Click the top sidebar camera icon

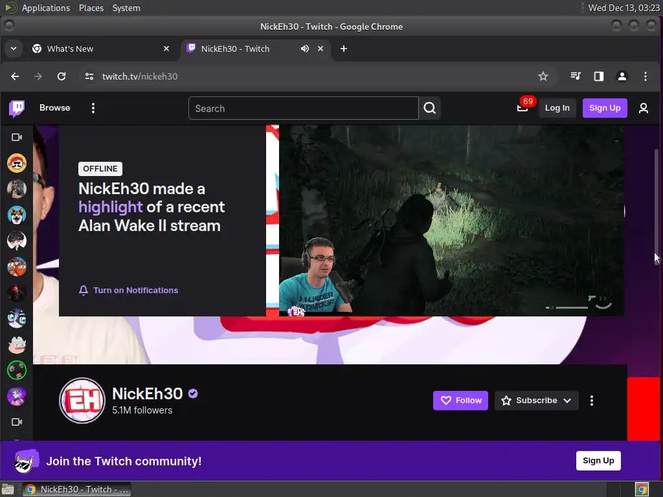click(x=17, y=137)
